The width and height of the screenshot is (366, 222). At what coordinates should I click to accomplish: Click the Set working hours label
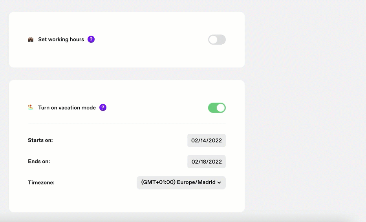pyautogui.click(x=61, y=39)
